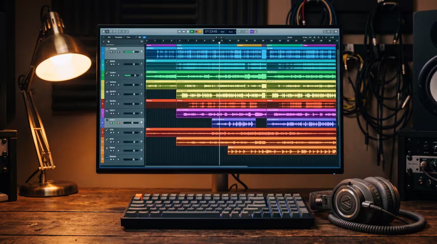
Task: Open the Viele dropdown menu
Action: 130,37
